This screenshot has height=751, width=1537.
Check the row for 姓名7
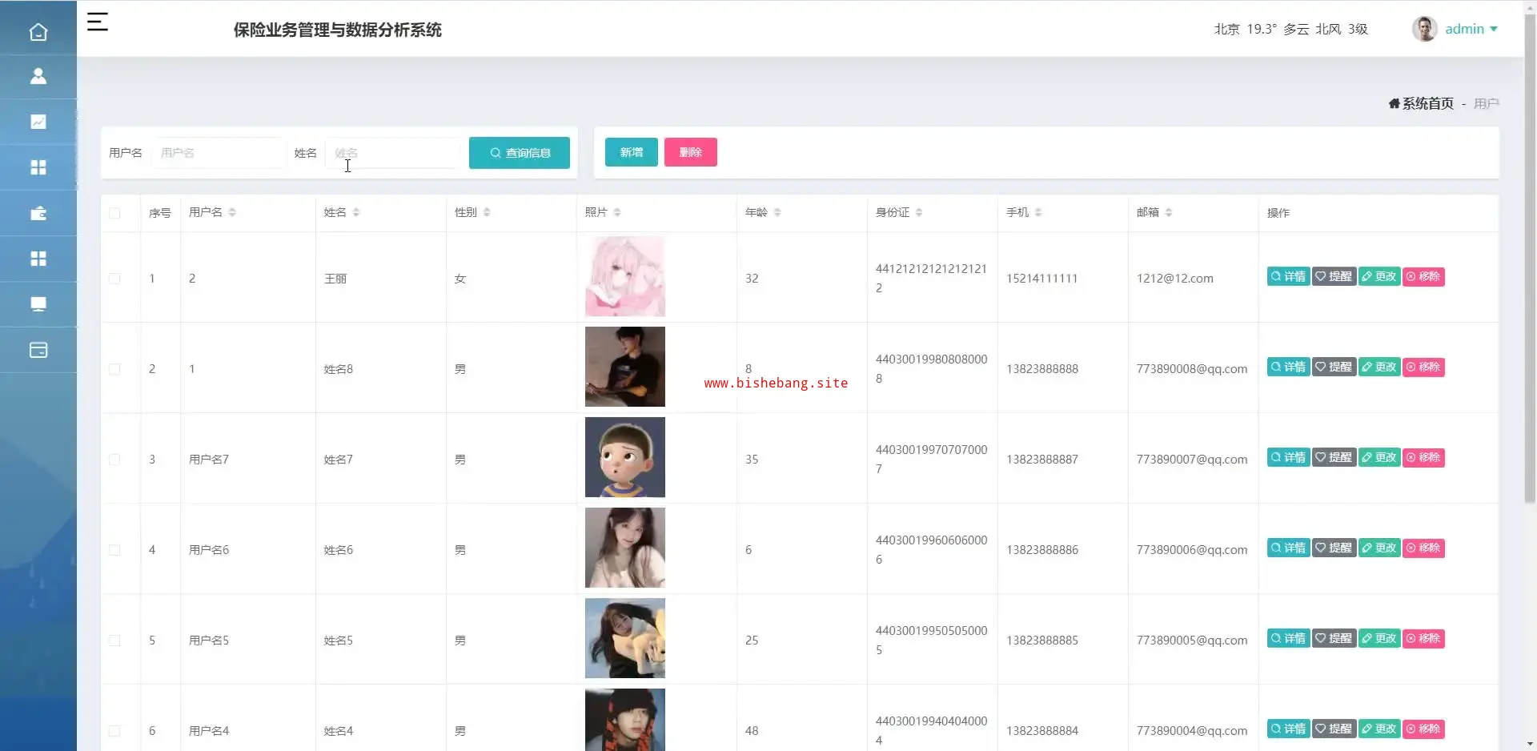pyautogui.click(x=114, y=460)
